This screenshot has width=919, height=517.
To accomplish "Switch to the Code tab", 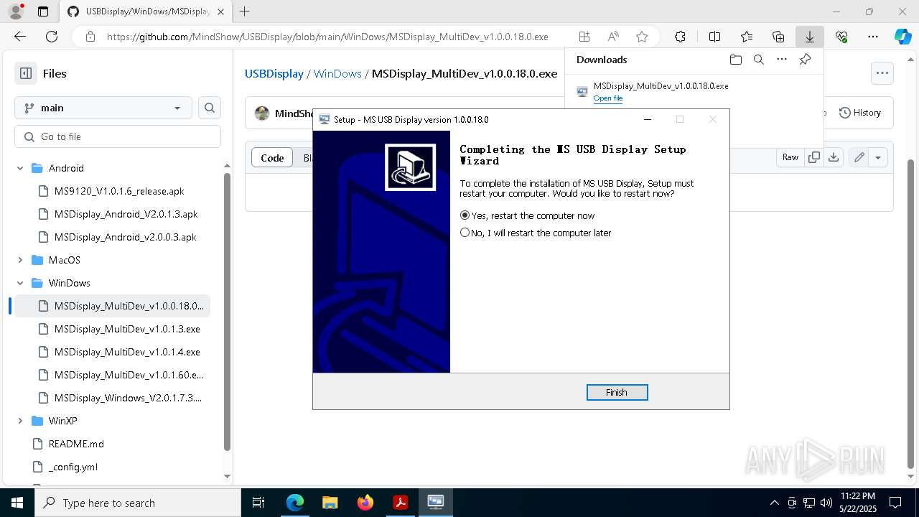I will (x=272, y=158).
